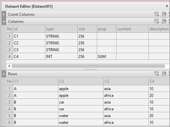Screen dimensions: 170x127
Task: Add row icon in Const Columns header
Action: [x=157, y=14]
